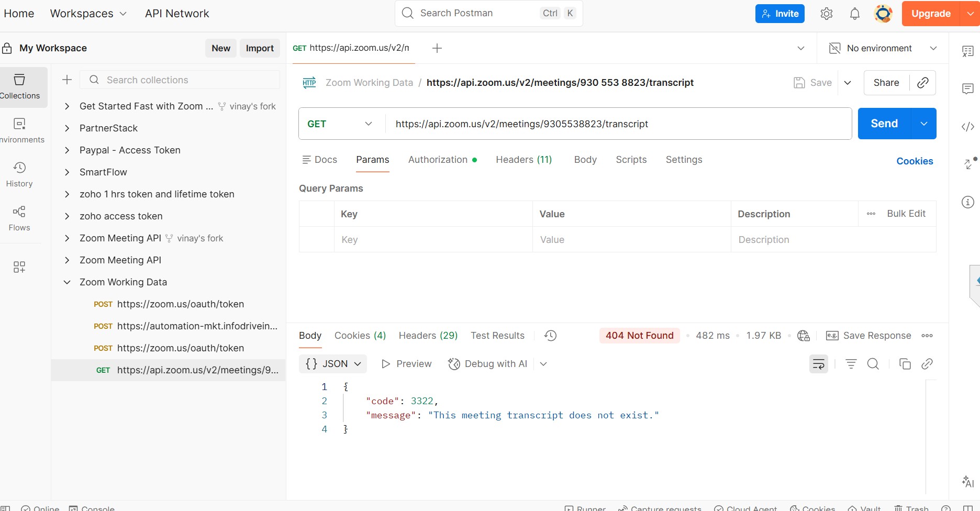Search within the response body
The width and height of the screenshot is (980, 511).
[873, 364]
